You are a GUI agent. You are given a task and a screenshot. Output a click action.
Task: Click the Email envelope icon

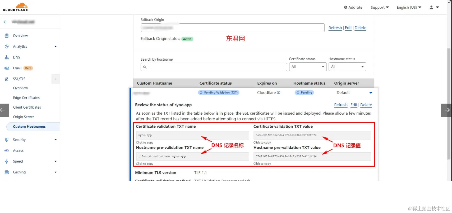(7, 68)
